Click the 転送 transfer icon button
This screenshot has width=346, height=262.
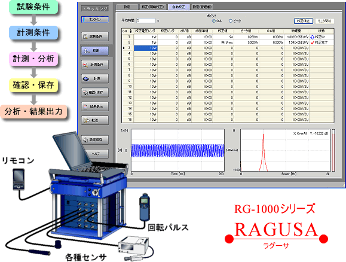point(95,120)
